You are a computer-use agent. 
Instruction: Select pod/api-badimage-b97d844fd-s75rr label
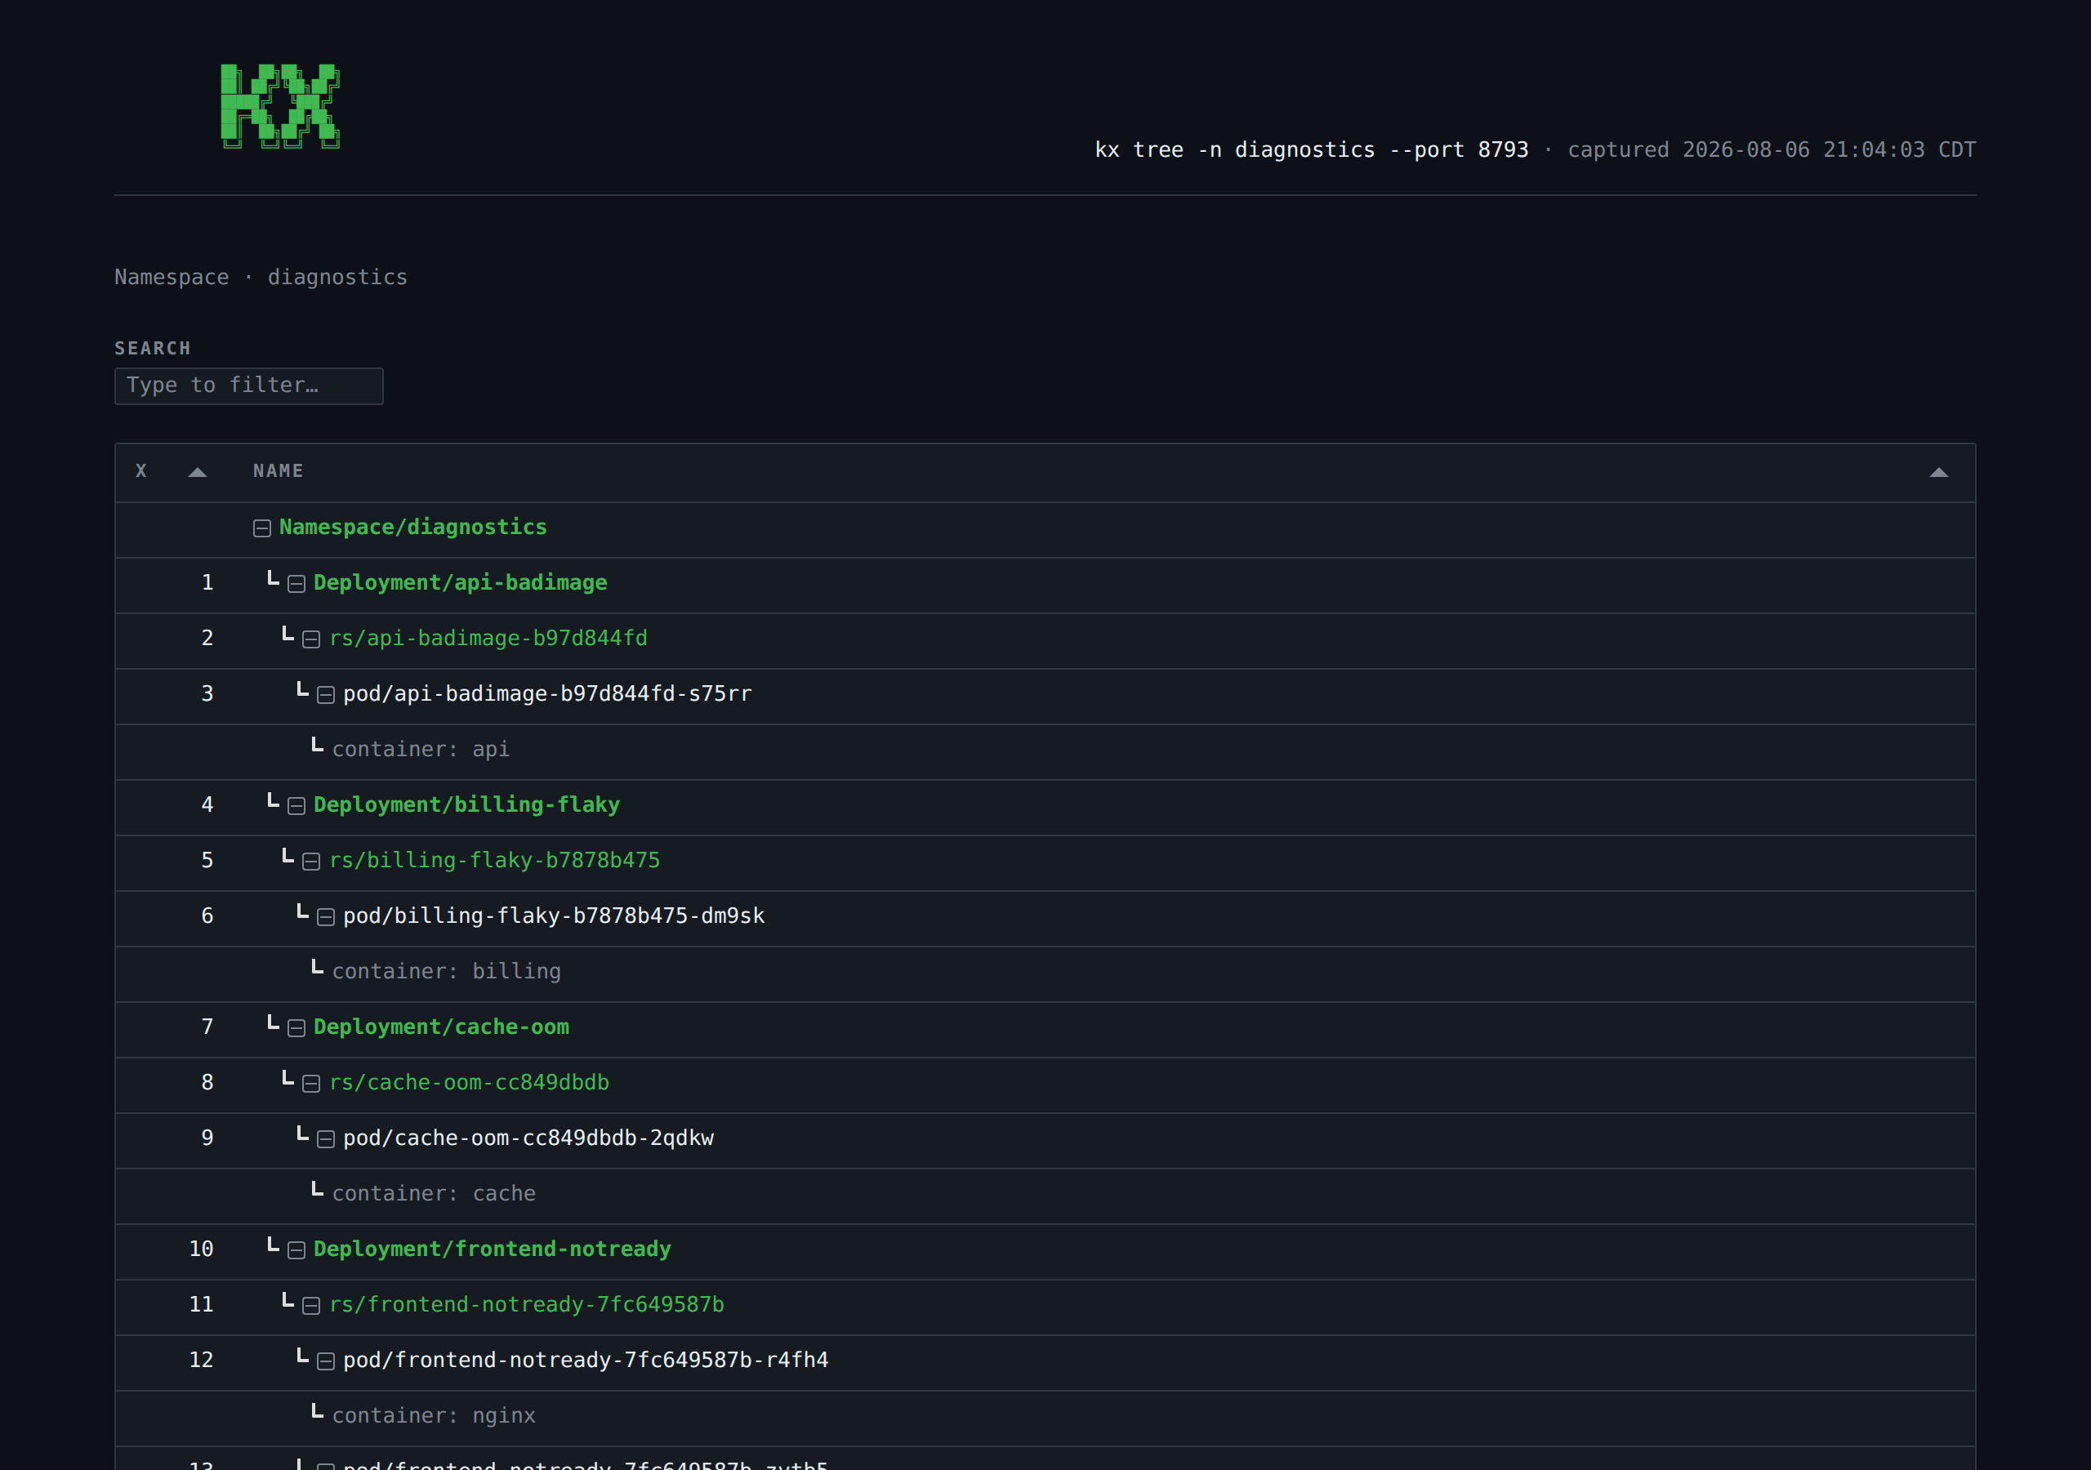point(547,694)
